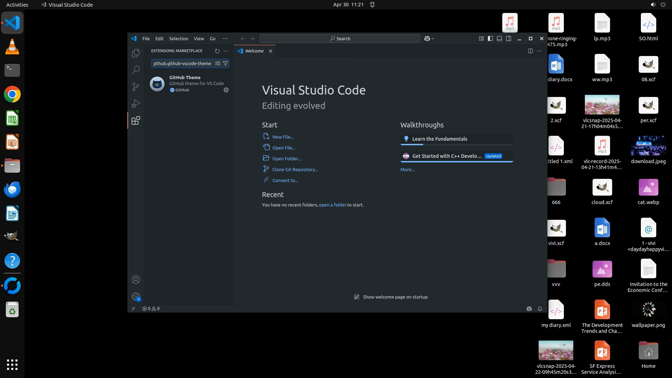The height and width of the screenshot is (378, 672).
Task: Expand the hidden menu bar items ellipsis
Action: [x=225, y=39]
